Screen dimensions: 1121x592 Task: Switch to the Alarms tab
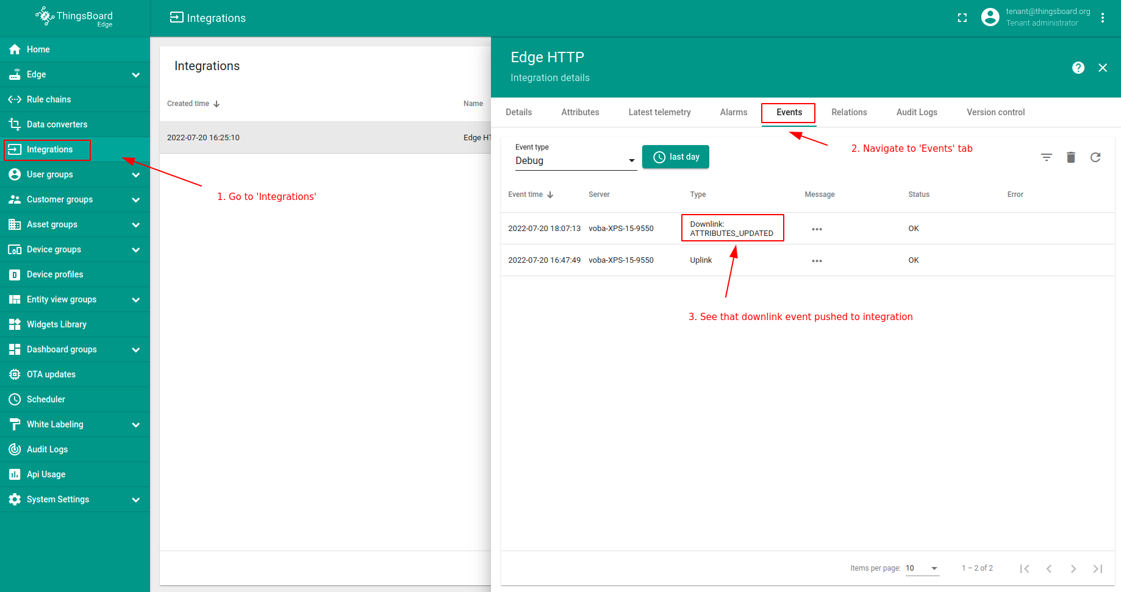coord(733,112)
